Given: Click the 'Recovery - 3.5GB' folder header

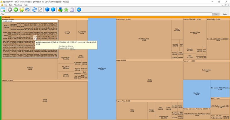Looking at the screenshot, I should click(206, 61).
